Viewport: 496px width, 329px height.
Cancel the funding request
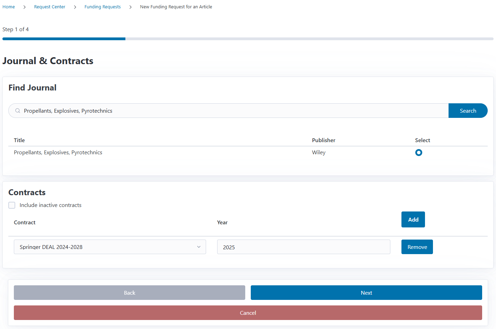[248, 313]
